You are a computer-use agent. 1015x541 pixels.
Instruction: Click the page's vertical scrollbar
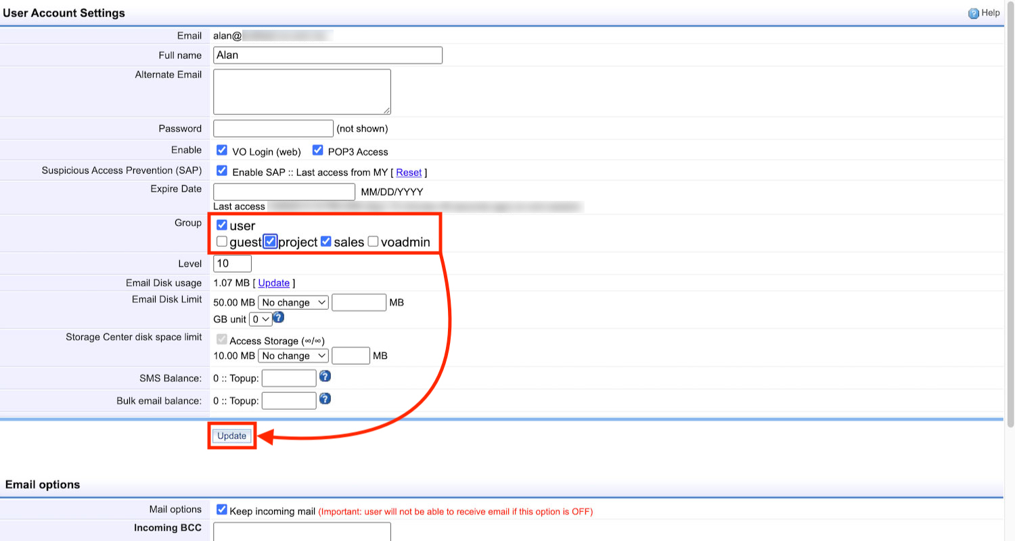click(1010, 203)
